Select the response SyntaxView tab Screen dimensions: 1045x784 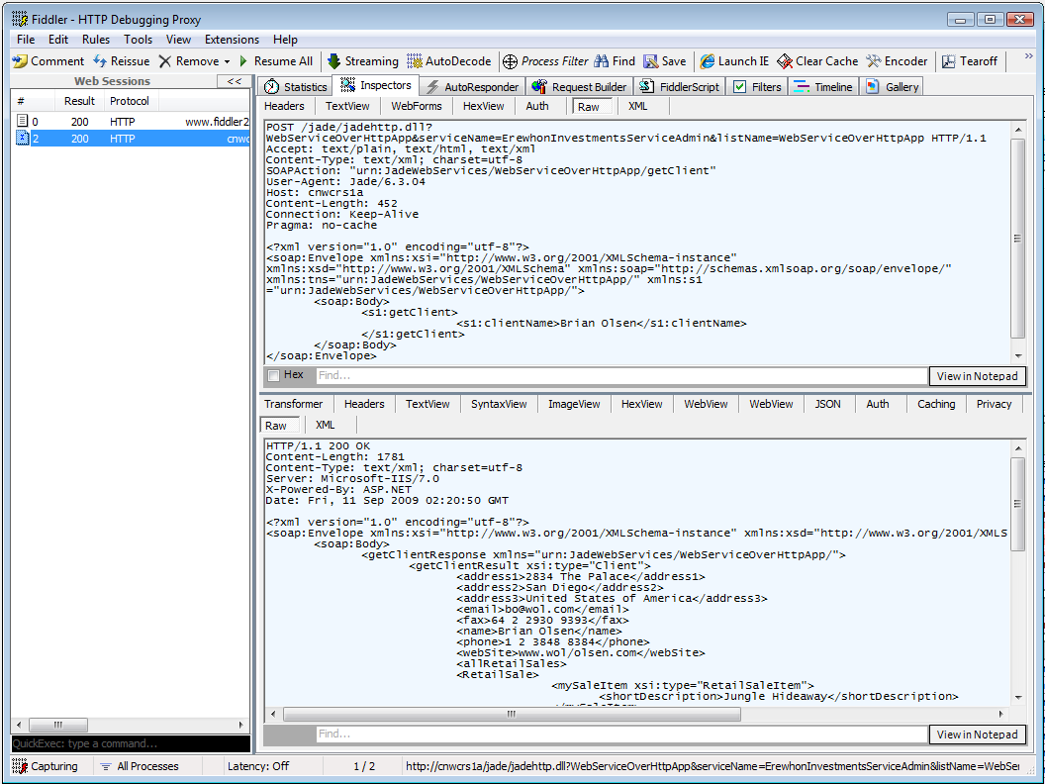coord(499,404)
